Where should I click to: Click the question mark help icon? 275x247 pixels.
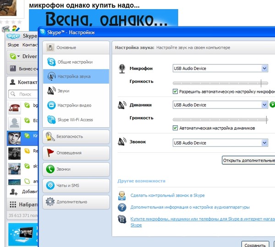pos(122,208)
